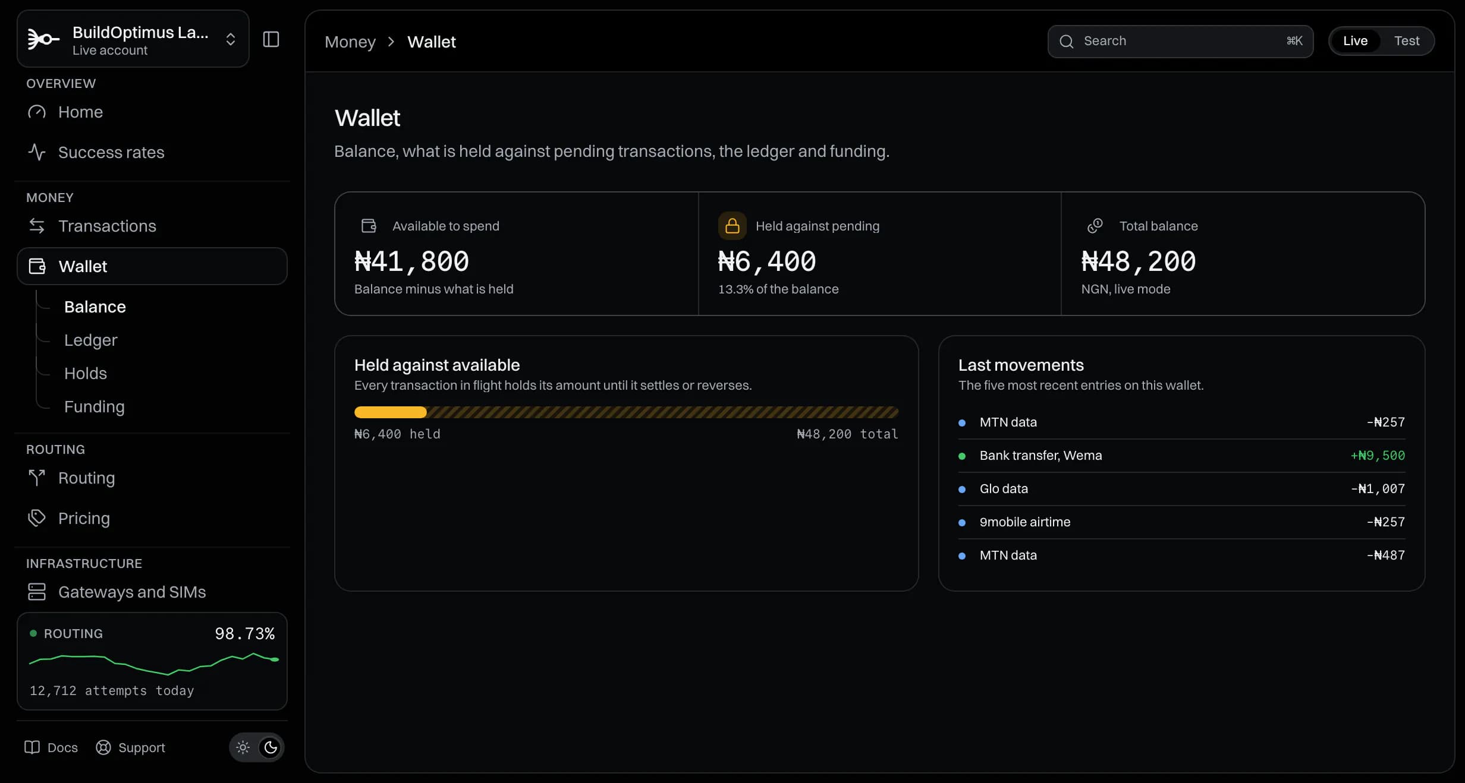
Task: Click the Pricing tag icon
Action: (x=37, y=518)
